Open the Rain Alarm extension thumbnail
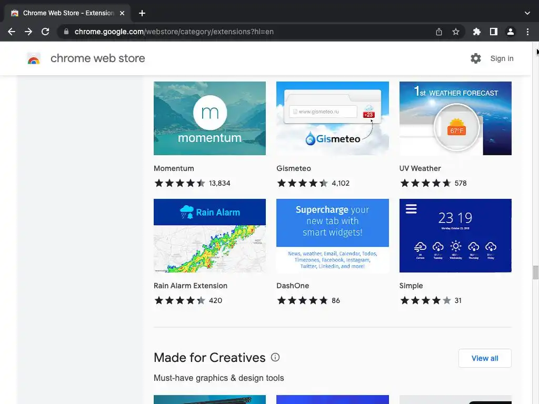The width and height of the screenshot is (539, 404). tap(209, 236)
